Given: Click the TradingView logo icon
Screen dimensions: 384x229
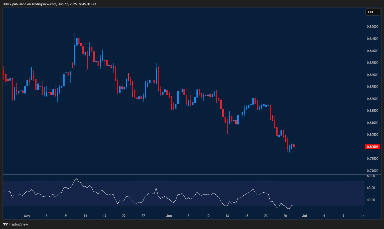Looking at the screenshot, I should pos(5,224).
